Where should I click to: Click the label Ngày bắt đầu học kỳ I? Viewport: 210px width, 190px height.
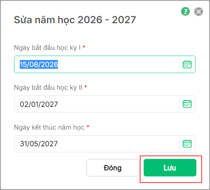[x=47, y=48]
